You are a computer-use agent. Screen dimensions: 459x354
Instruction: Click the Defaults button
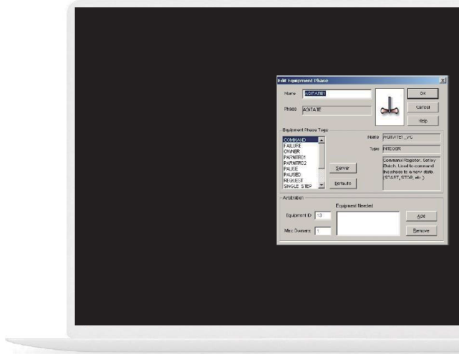pyautogui.click(x=343, y=184)
